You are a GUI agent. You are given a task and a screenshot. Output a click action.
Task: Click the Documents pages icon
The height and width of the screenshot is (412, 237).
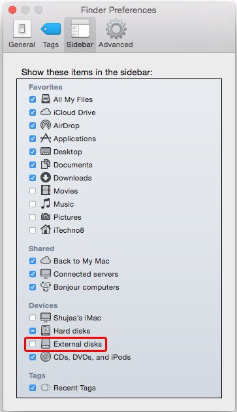(x=46, y=165)
